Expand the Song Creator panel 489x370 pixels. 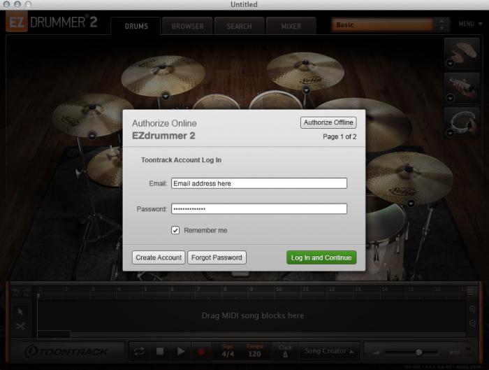click(x=329, y=351)
